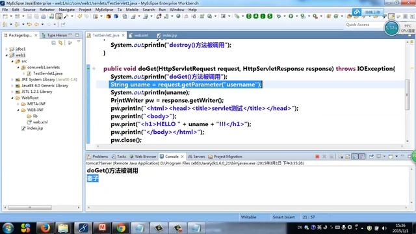416x234 pixels.
Task: Click the green S button in toolbar
Action: point(270,16)
